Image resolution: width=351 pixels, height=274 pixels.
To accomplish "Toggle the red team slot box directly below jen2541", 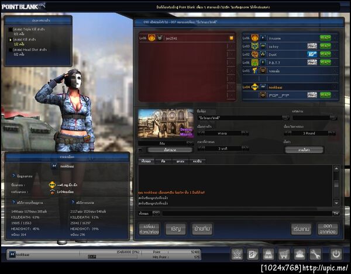I will [231, 46].
